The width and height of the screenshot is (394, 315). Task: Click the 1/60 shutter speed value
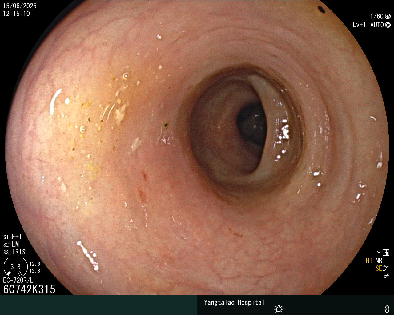pos(377,16)
